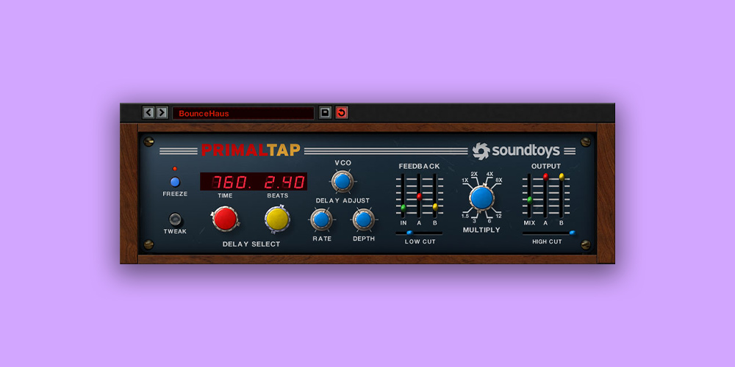Screen dimensions: 735x367
Task: Open the BounceHaus preset name field
Action: pos(243,113)
